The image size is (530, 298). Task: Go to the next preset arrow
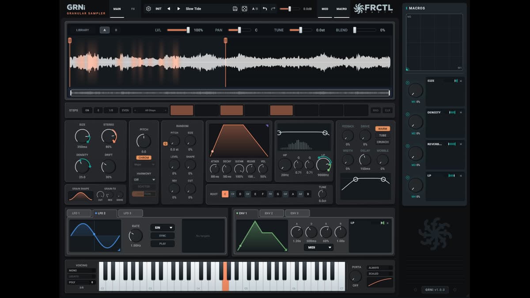click(178, 9)
